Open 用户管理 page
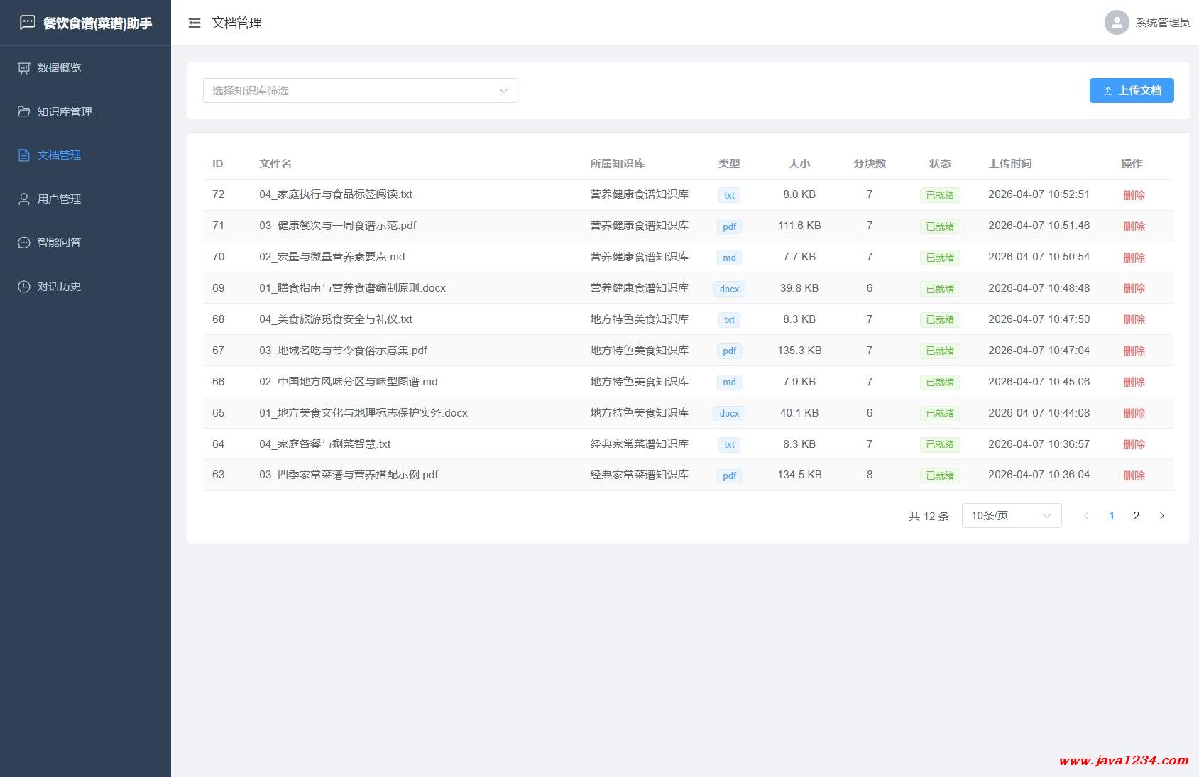The height and width of the screenshot is (777, 1199). pyautogui.click(x=59, y=199)
